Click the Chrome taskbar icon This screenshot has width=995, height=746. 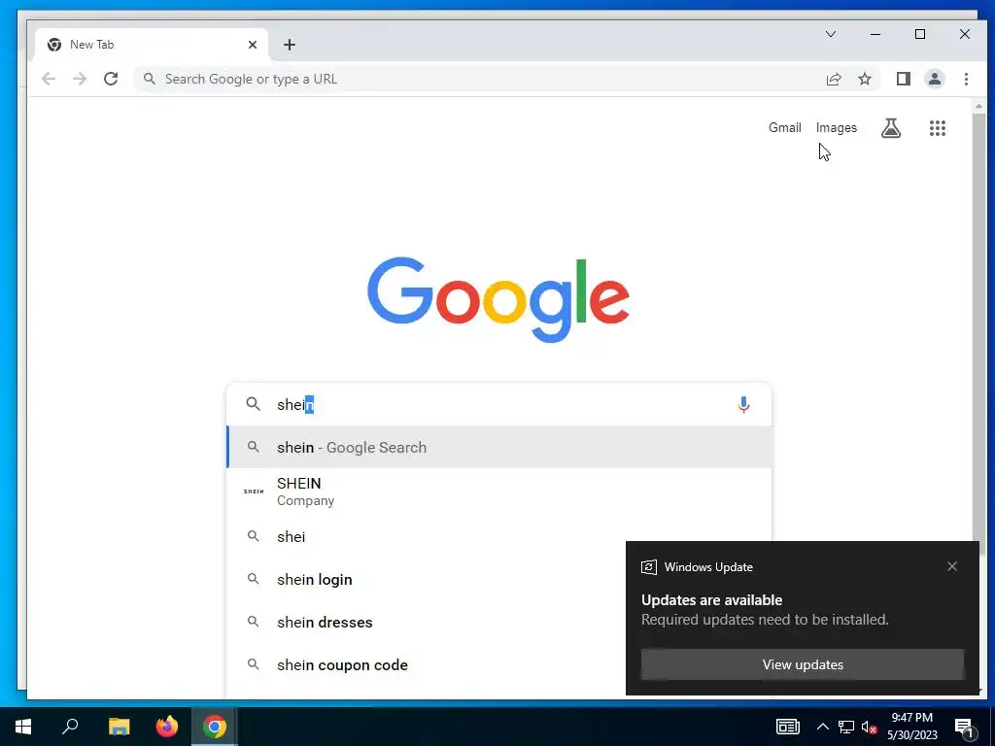[215, 727]
